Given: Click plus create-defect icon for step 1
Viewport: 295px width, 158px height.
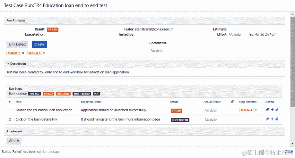Looking at the screenshot, I should point(272,110).
